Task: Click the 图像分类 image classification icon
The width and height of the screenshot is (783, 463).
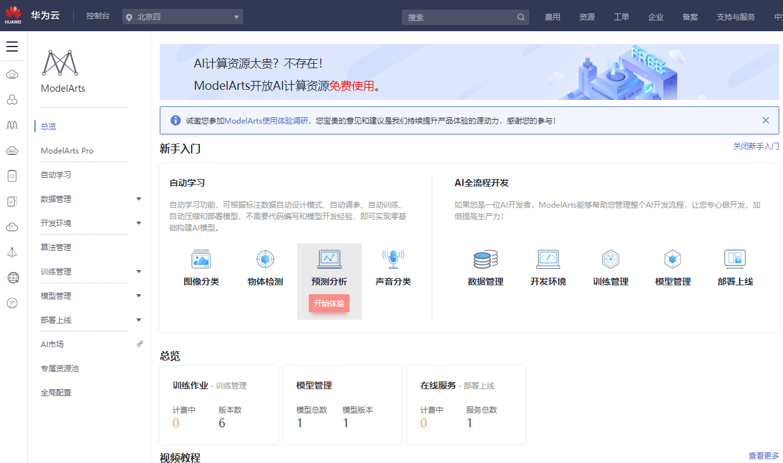Action: click(201, 259)
